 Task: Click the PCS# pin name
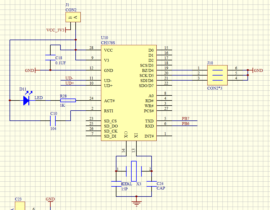coord(149,111)
